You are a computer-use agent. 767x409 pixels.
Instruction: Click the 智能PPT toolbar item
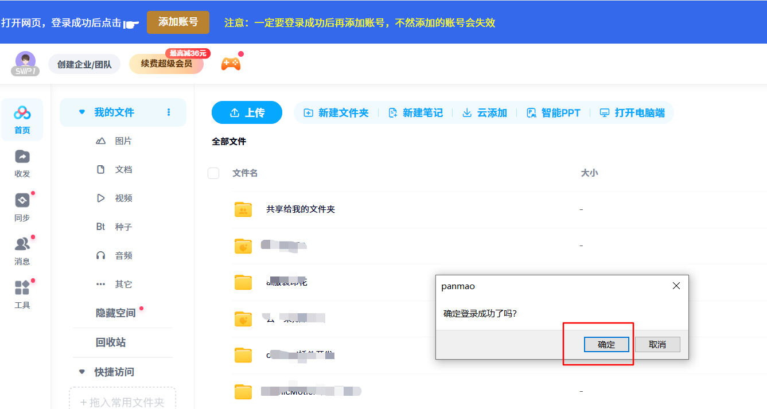(554, 113)
